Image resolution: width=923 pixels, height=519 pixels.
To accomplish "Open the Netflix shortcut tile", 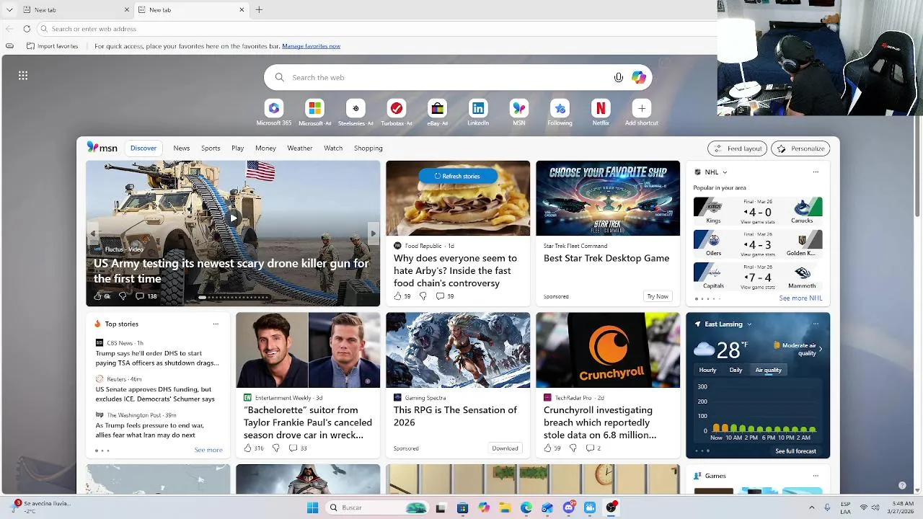I will 601,108.
